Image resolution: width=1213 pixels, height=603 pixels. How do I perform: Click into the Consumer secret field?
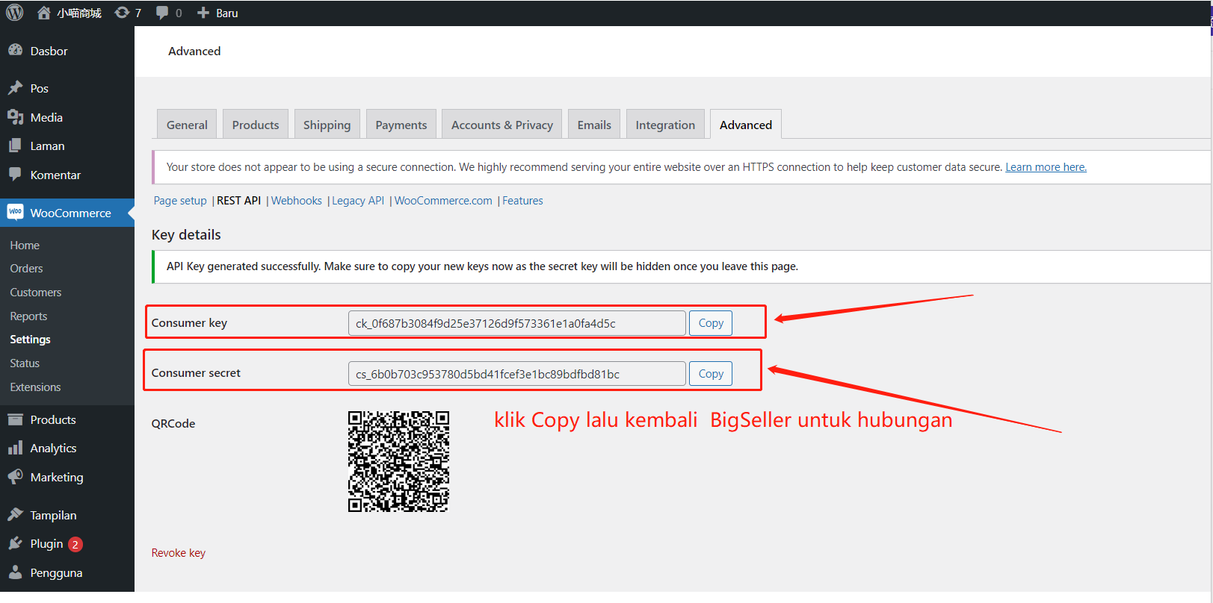click(516, 374)
